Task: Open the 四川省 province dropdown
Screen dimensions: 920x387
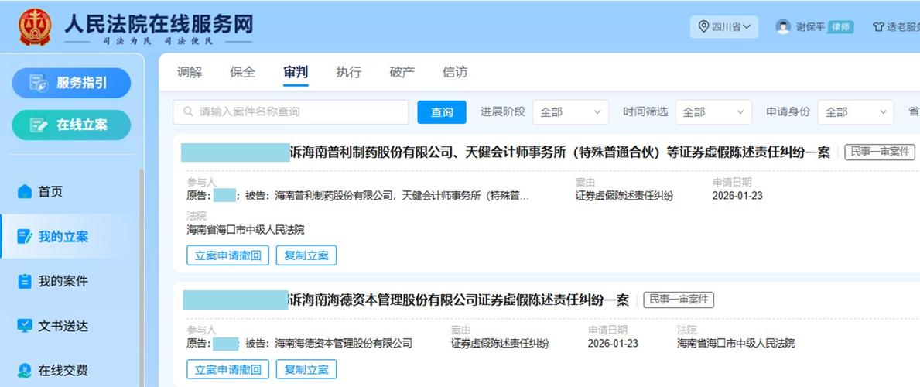Action: coord(724,27)
